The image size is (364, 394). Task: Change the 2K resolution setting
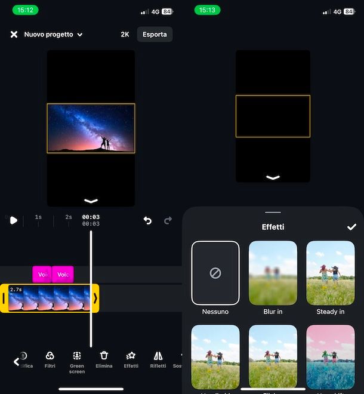click(x=125, y=35)
